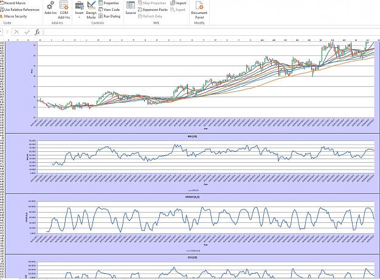Image resolution: width=380 pixels, height=280 pixels.
Task: Click XML Import
Action: (178, 3)
